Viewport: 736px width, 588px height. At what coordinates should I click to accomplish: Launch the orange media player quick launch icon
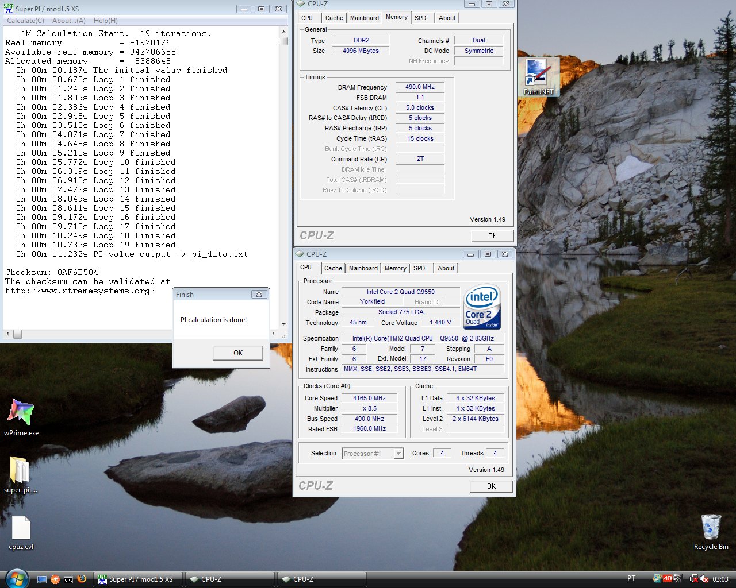coord(55,579)
